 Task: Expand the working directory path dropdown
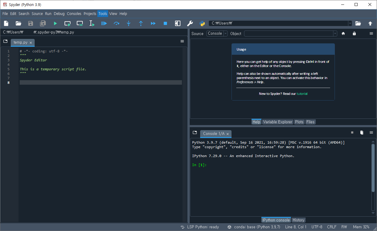tap(350, 23)
